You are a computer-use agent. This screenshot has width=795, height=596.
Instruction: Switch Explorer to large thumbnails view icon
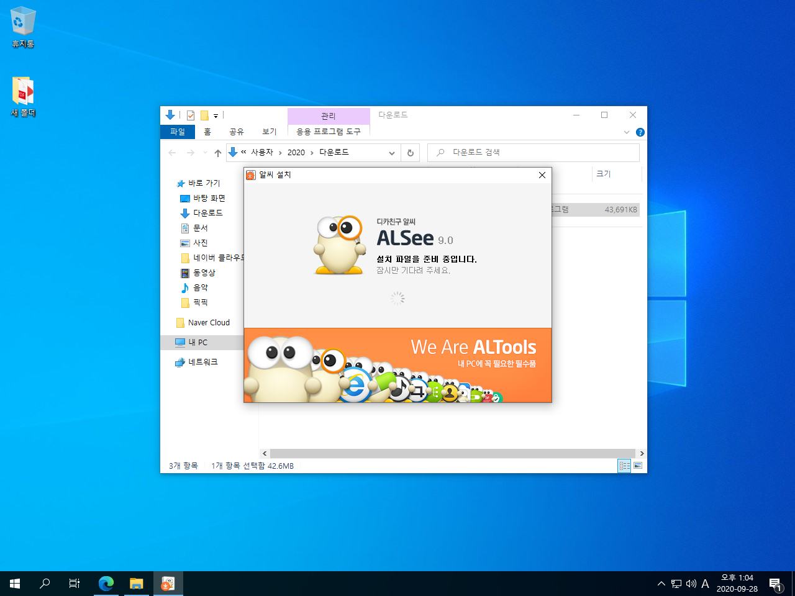point(638,466)
